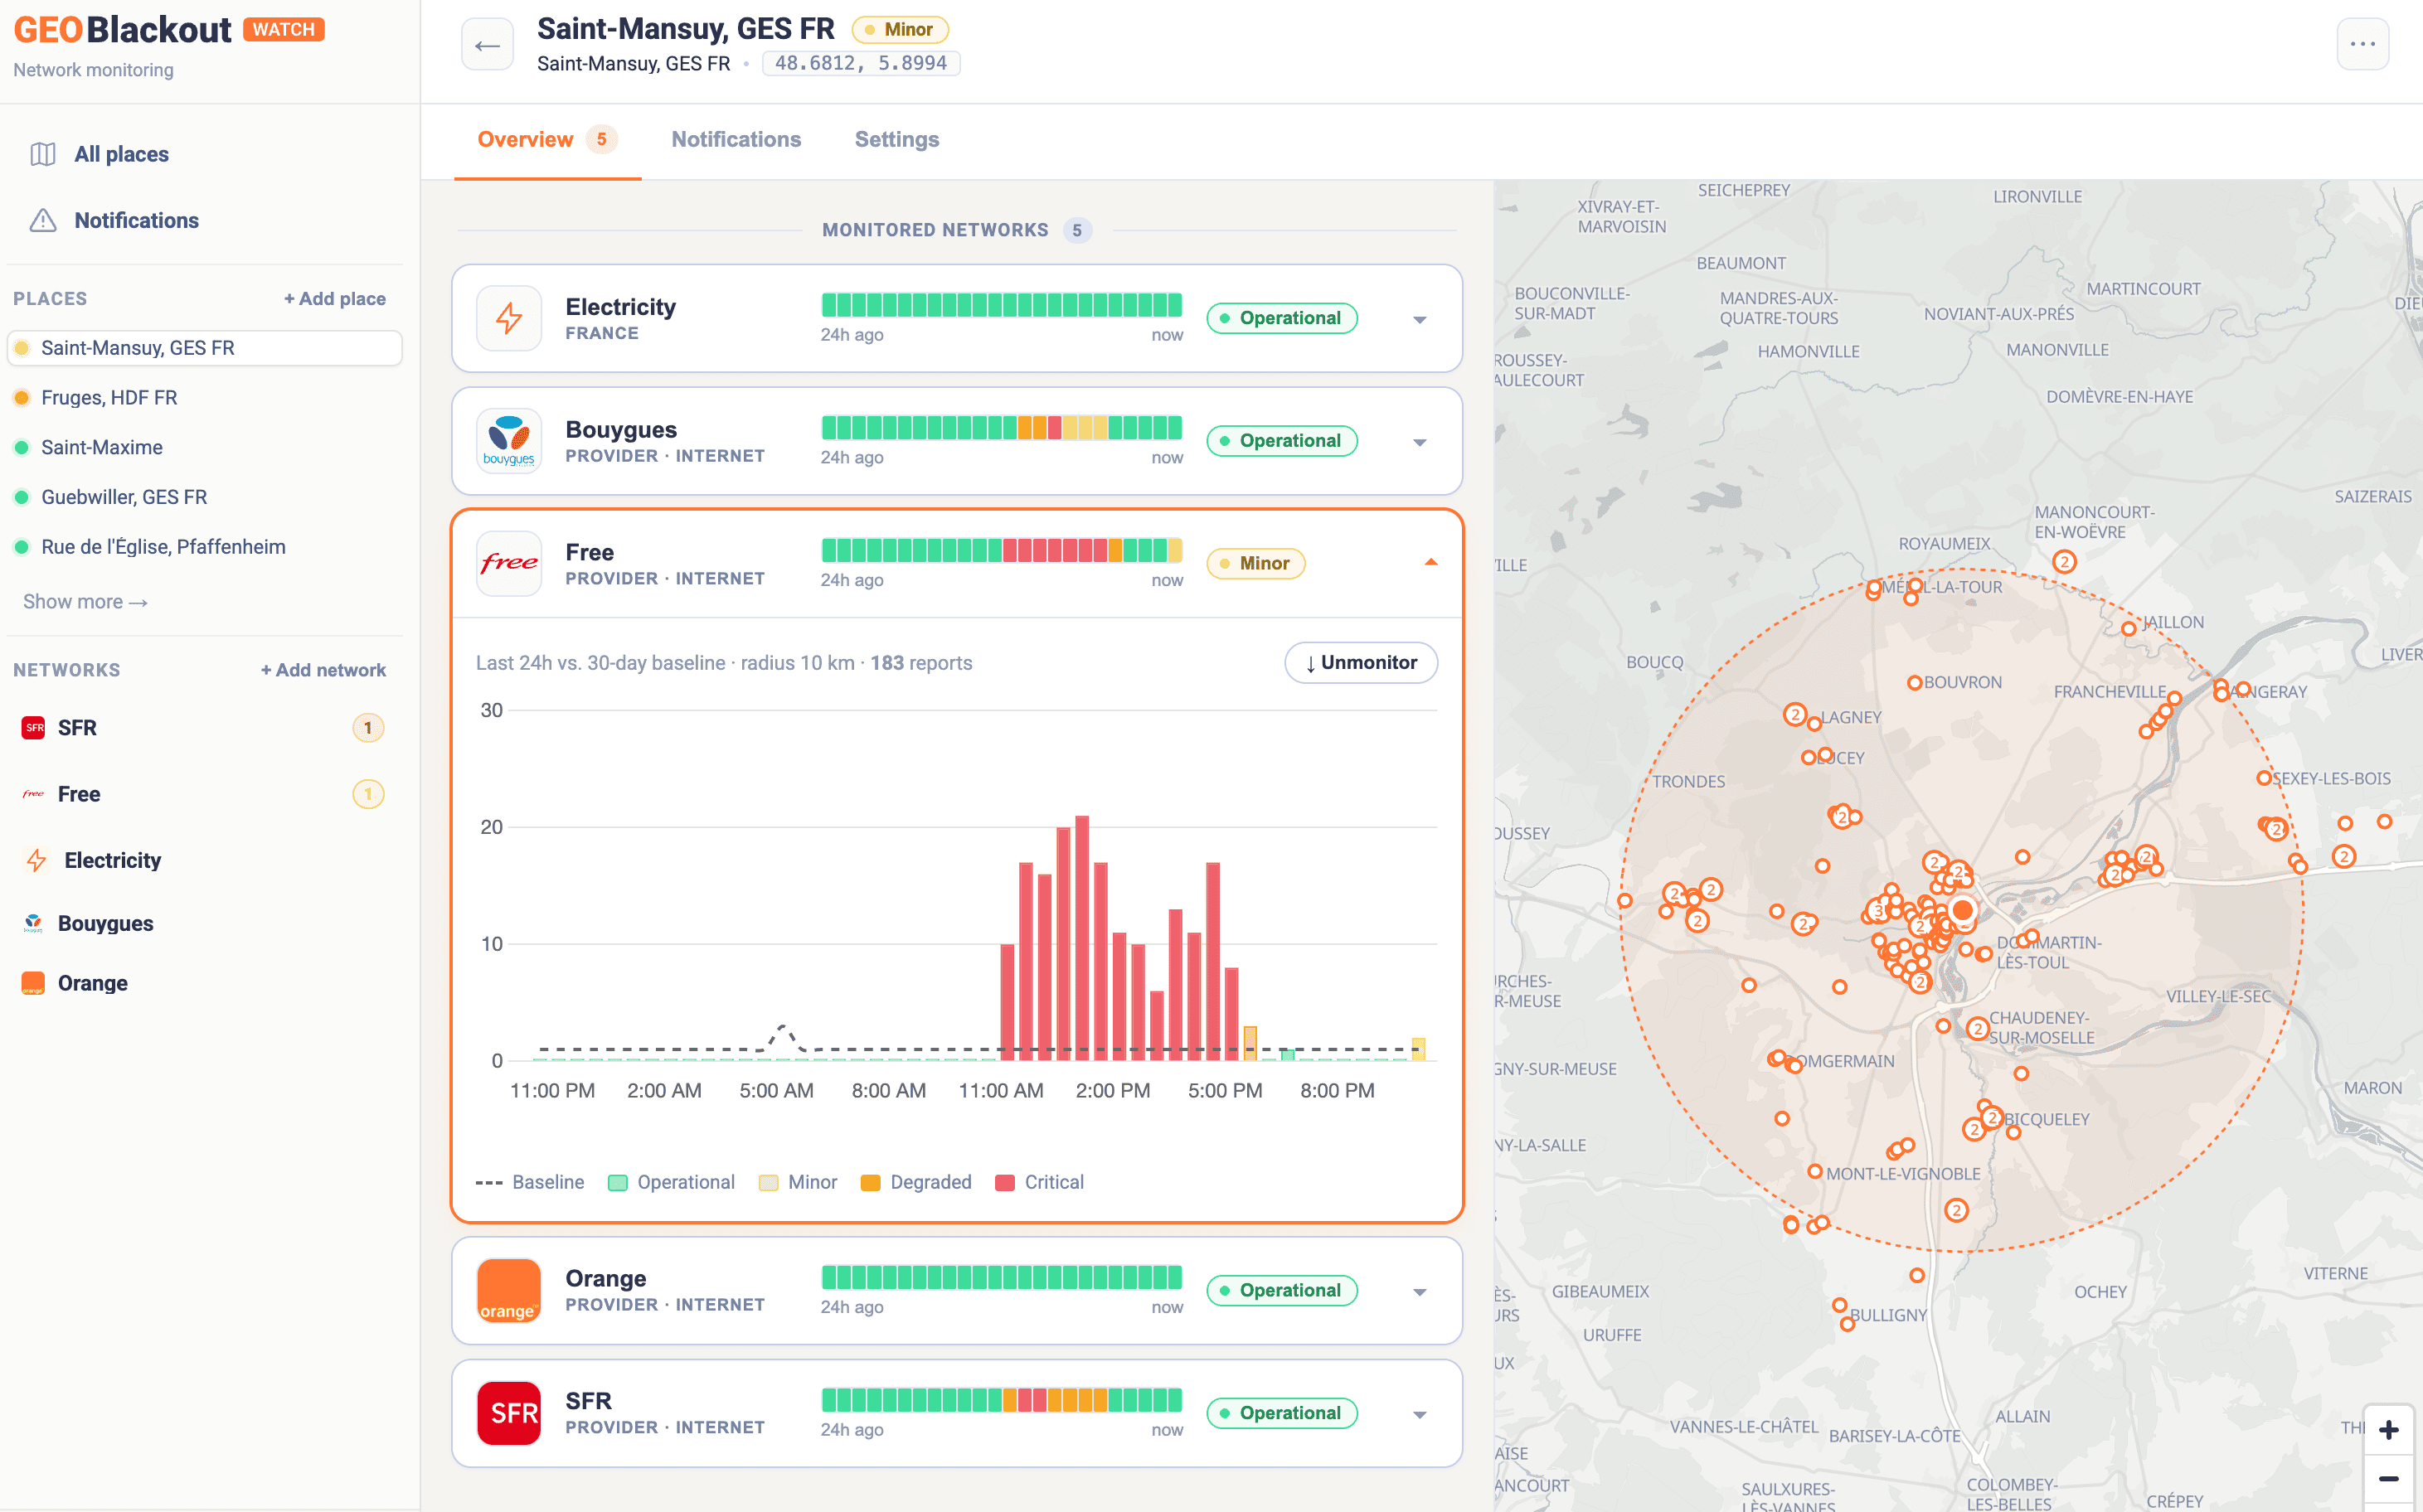
Task: Expand the Electricity network card
Action: point(1419,320)
